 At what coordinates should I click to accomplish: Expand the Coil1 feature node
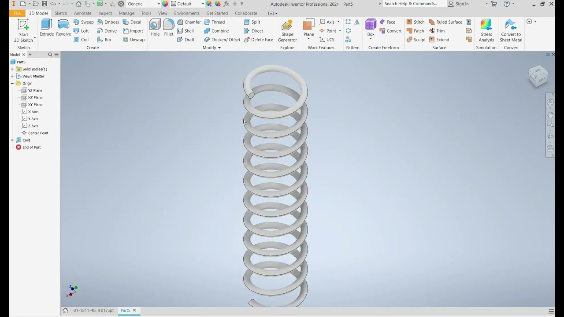click(x=12, y=140)
